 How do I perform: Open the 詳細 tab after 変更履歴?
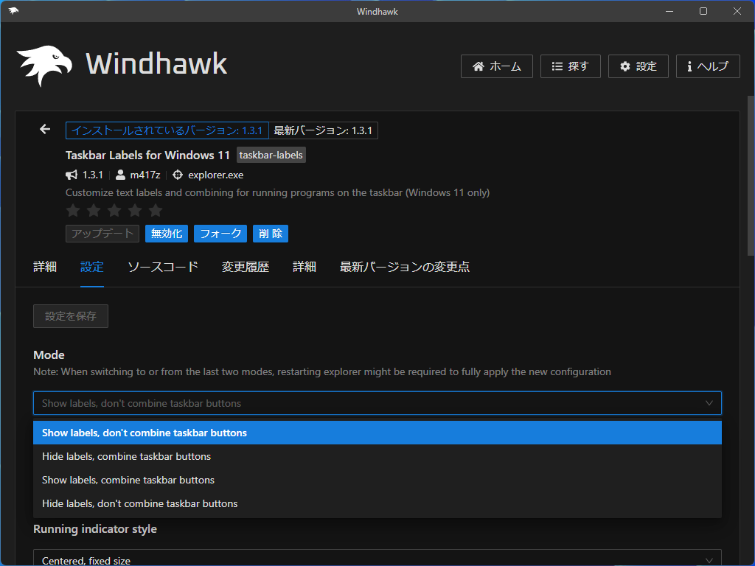305,267
